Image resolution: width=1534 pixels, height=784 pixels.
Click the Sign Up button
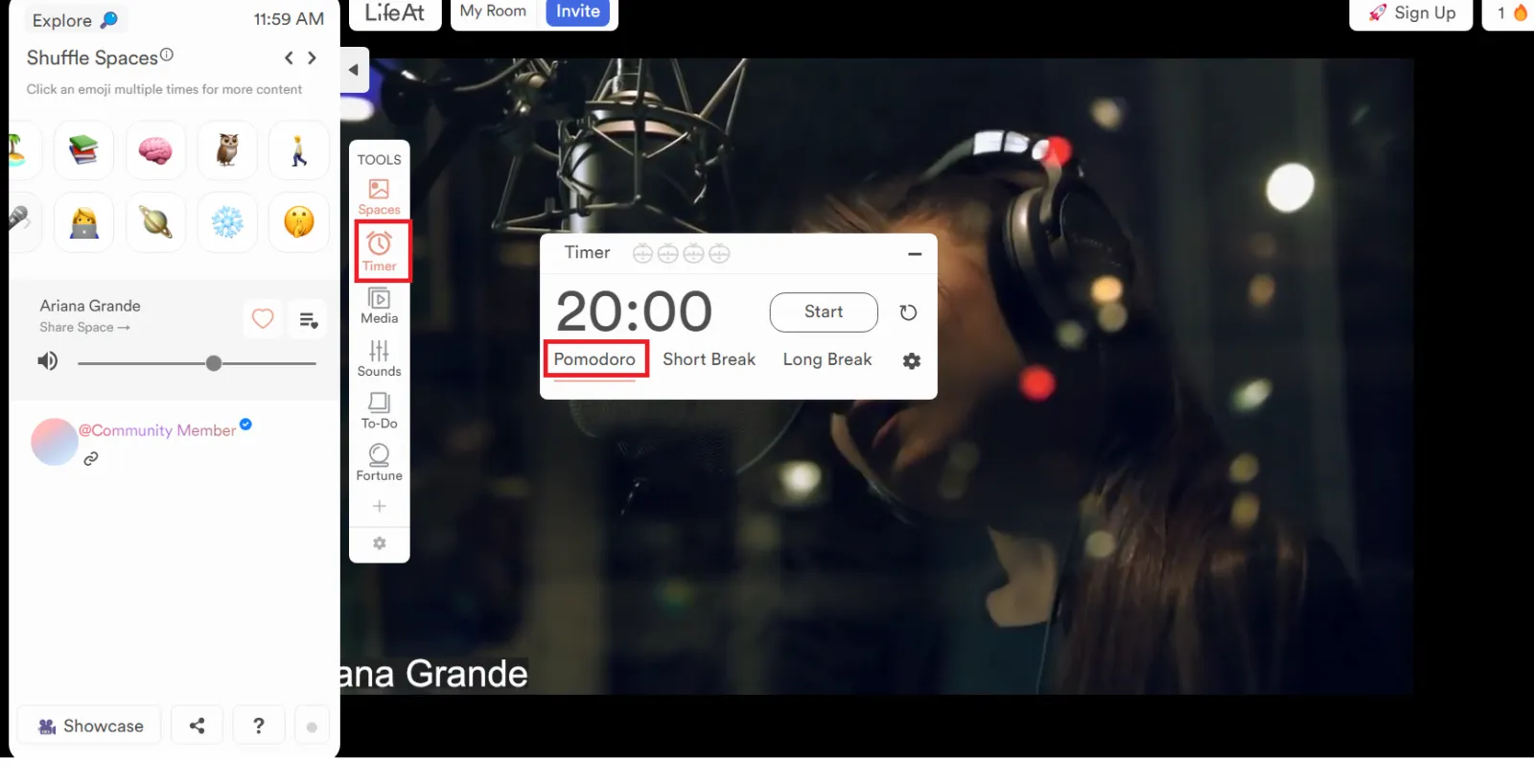1411,12
